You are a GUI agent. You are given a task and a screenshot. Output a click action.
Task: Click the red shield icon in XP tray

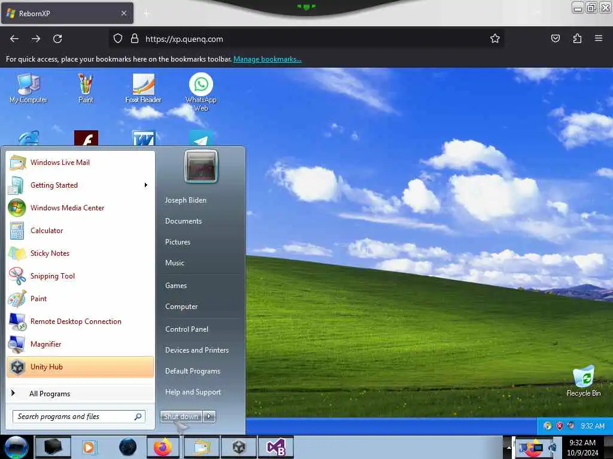560,426
